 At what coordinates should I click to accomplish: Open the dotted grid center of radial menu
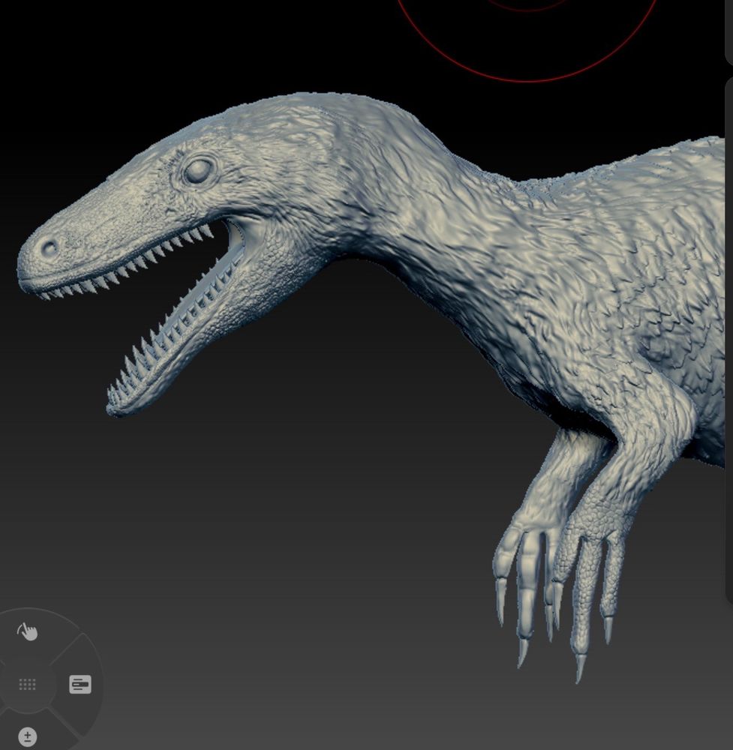click(x=27, y=685)
